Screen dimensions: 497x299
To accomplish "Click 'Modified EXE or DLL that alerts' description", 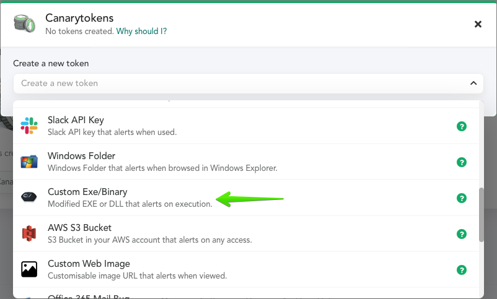I will click(x=130, y=204).
